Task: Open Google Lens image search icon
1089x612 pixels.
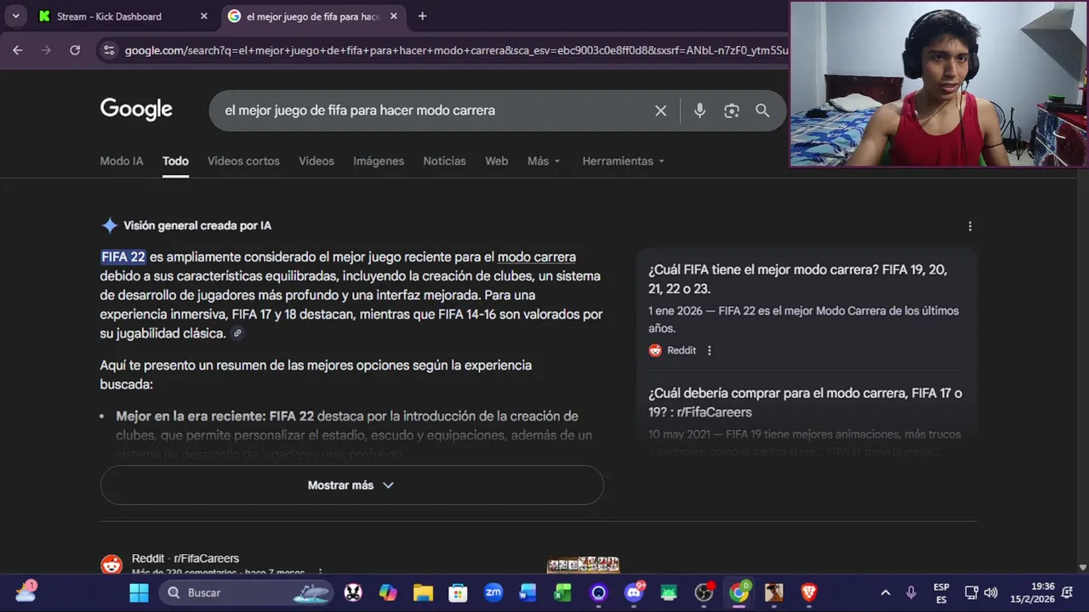Action: 731,110
